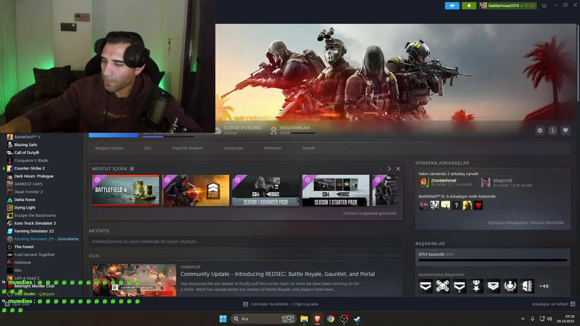Viewport: 580px width, 326px height.
Task: Toggle Steam Big Picture monitor icon
Action: (x=544, y=5)
